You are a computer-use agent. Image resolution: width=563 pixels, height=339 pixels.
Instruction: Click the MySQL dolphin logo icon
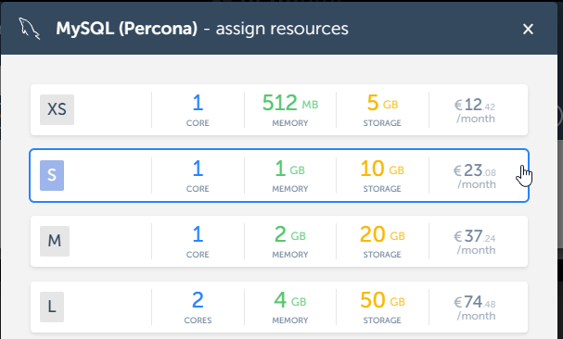(30, 29)
